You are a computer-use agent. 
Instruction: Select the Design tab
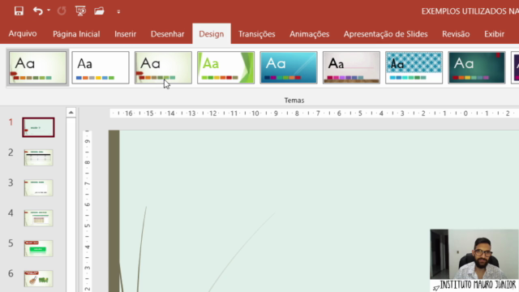click(x=212, y=34)
